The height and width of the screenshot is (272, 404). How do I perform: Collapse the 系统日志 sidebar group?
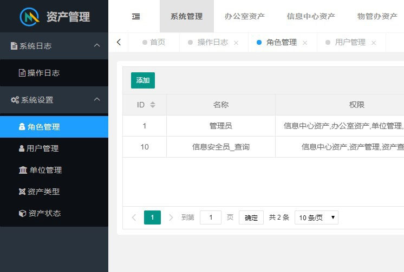pos(97,46)
